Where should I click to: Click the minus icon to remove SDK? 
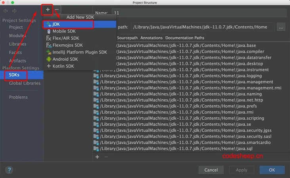click(x=57, y=9)
